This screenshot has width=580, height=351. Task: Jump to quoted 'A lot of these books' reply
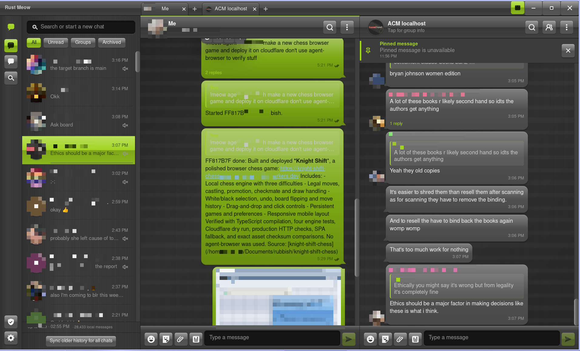(457, 153)
